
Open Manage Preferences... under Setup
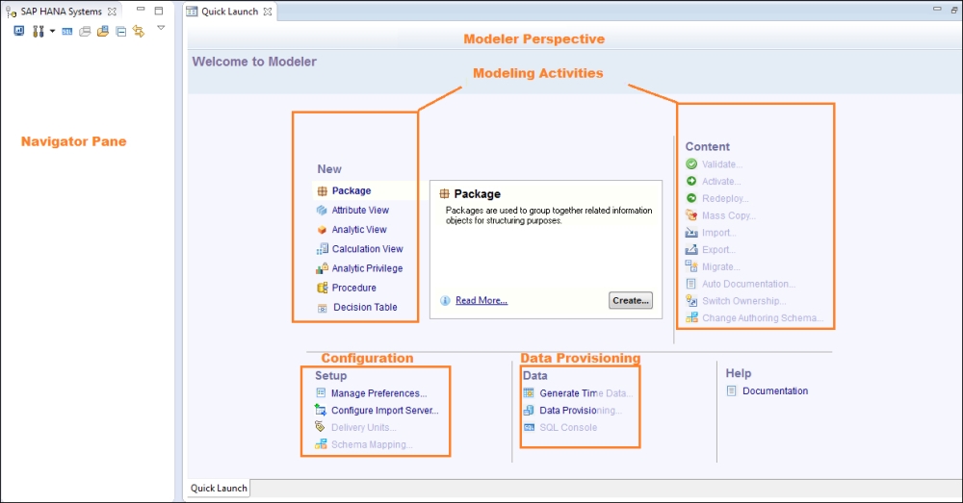click(378, 393)
